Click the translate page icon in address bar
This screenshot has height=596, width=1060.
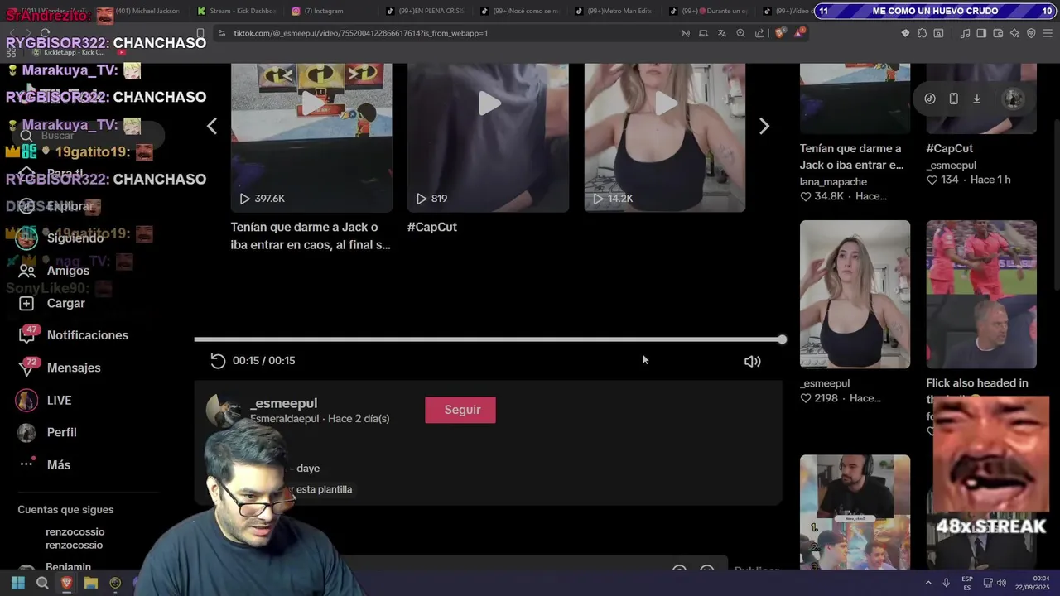[721, 33]
